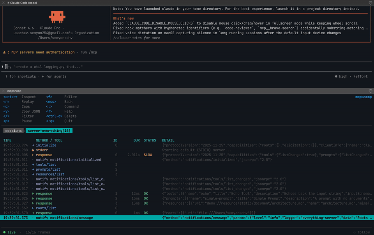This screenshot has height=235, width=374.
Task: Click the <p> Pause shortcut
Action: pos(18,121)
